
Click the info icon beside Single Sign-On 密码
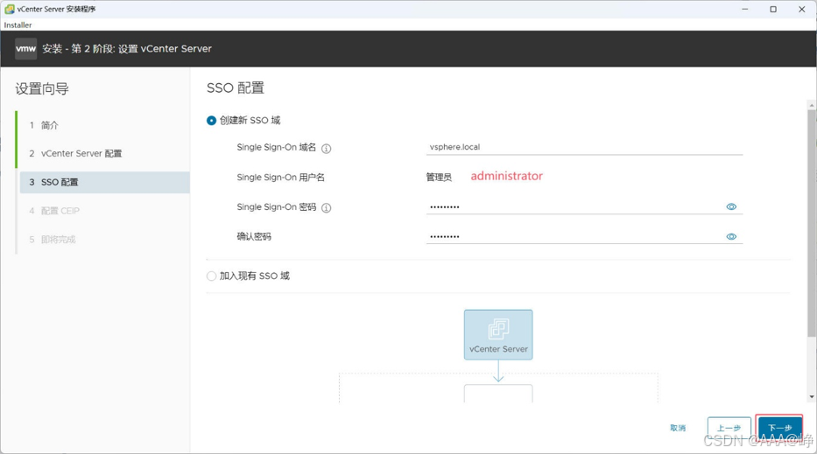pos(326,207)
